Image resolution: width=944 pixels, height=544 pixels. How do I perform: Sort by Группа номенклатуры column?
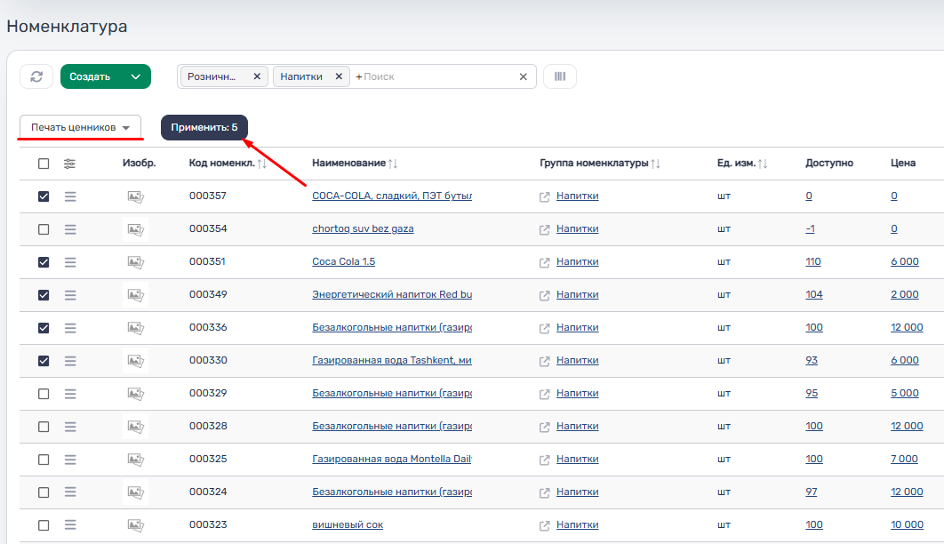655,164
